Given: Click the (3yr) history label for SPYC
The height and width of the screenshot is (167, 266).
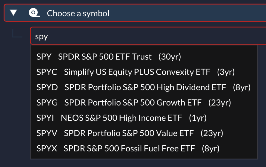Looking at the screenshot, I should tap(226, 72).
